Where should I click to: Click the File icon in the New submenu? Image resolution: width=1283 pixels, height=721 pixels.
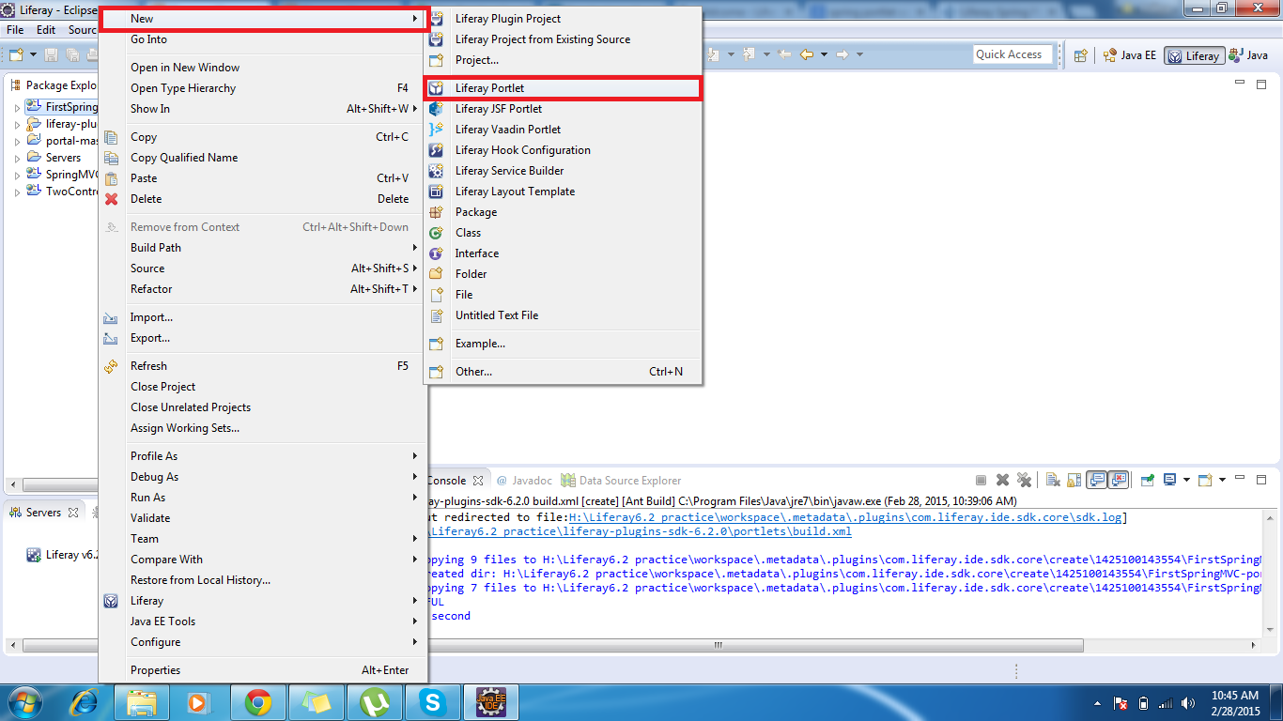pyautogui.click(x=436, y=295)
